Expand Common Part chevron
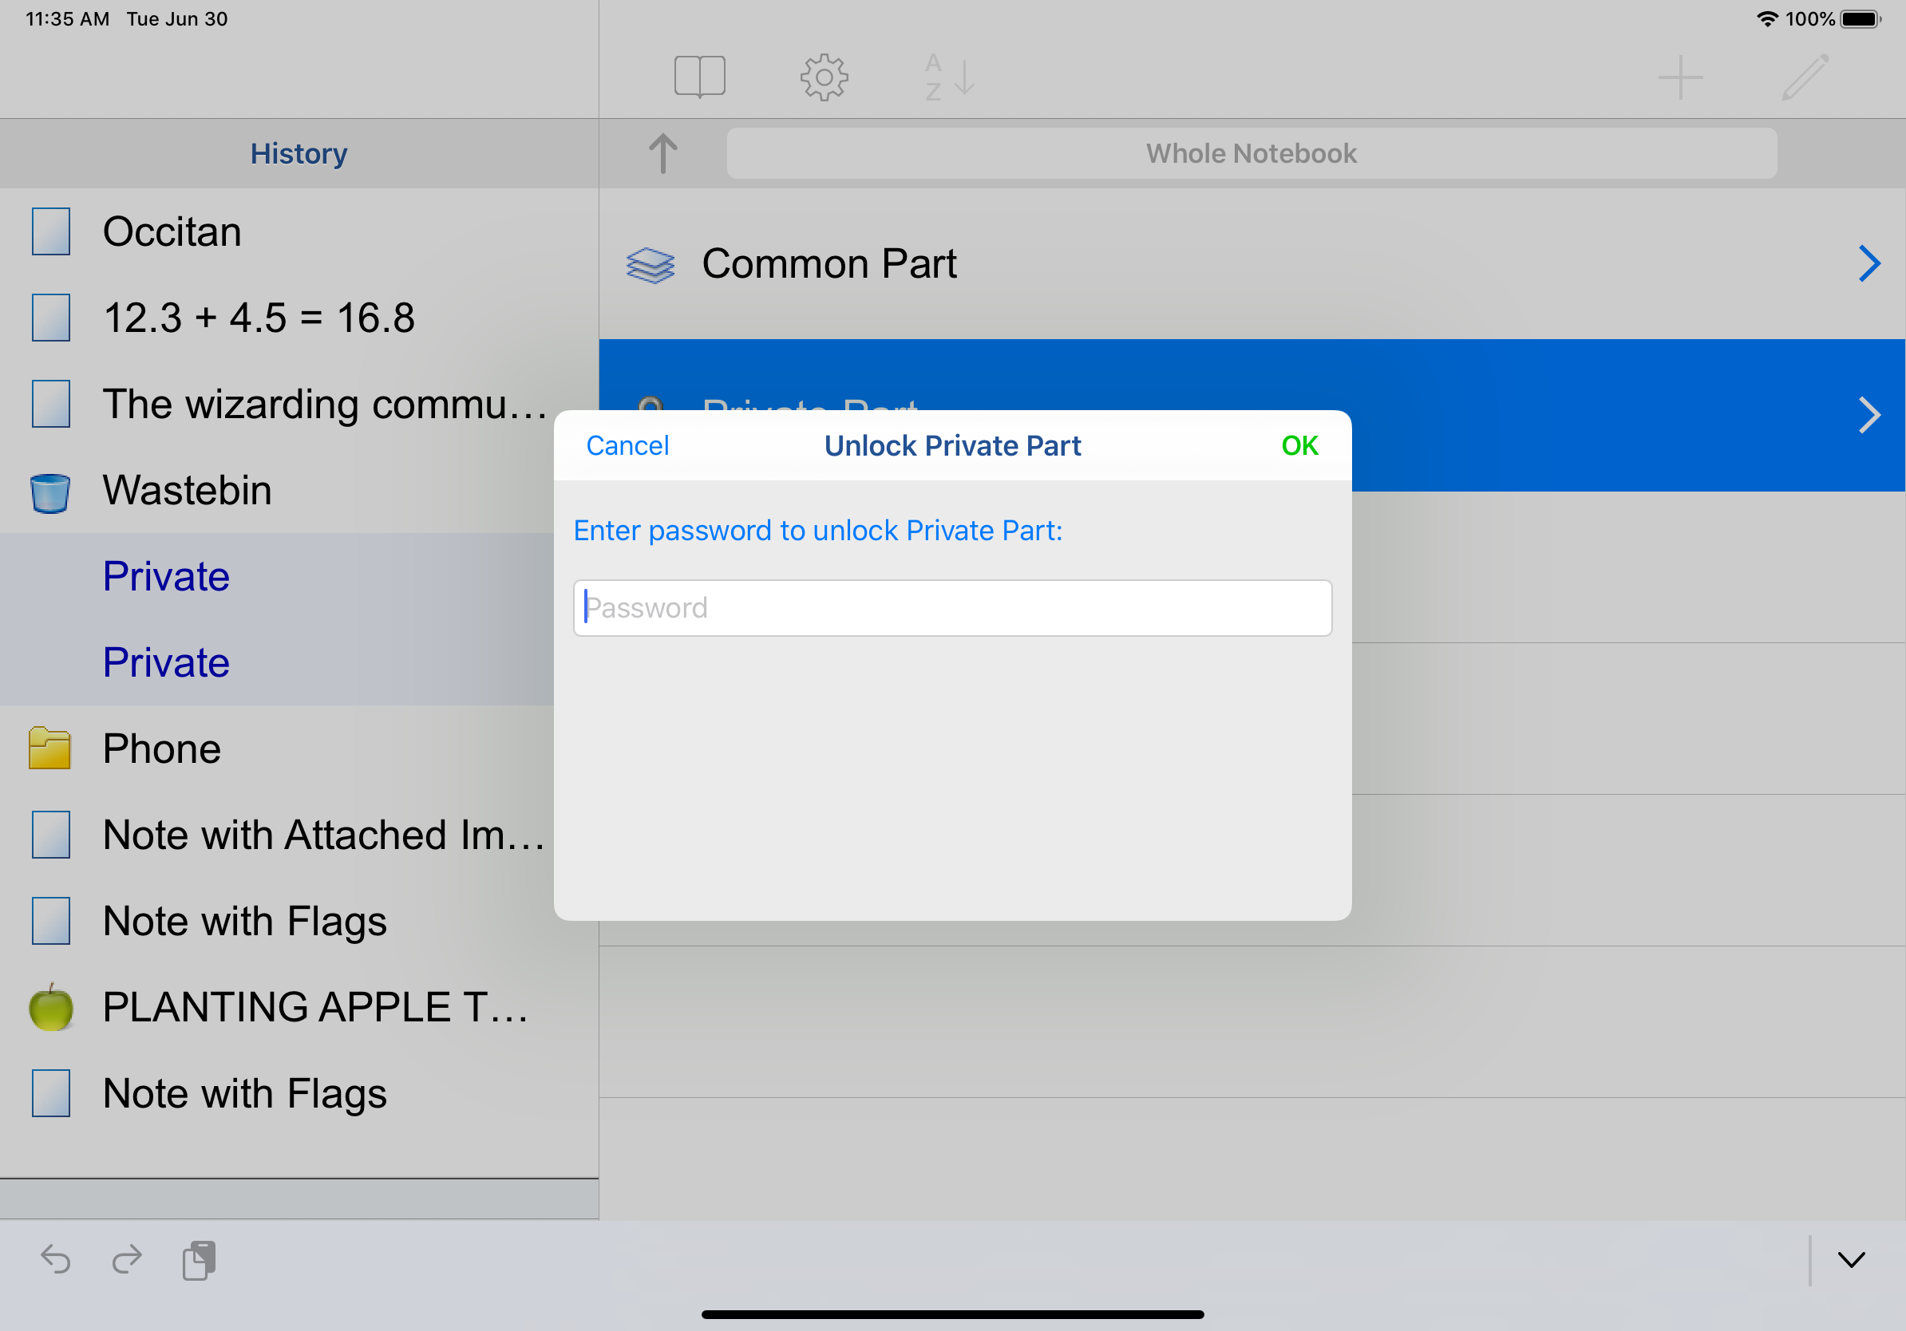 point(1868,264)
